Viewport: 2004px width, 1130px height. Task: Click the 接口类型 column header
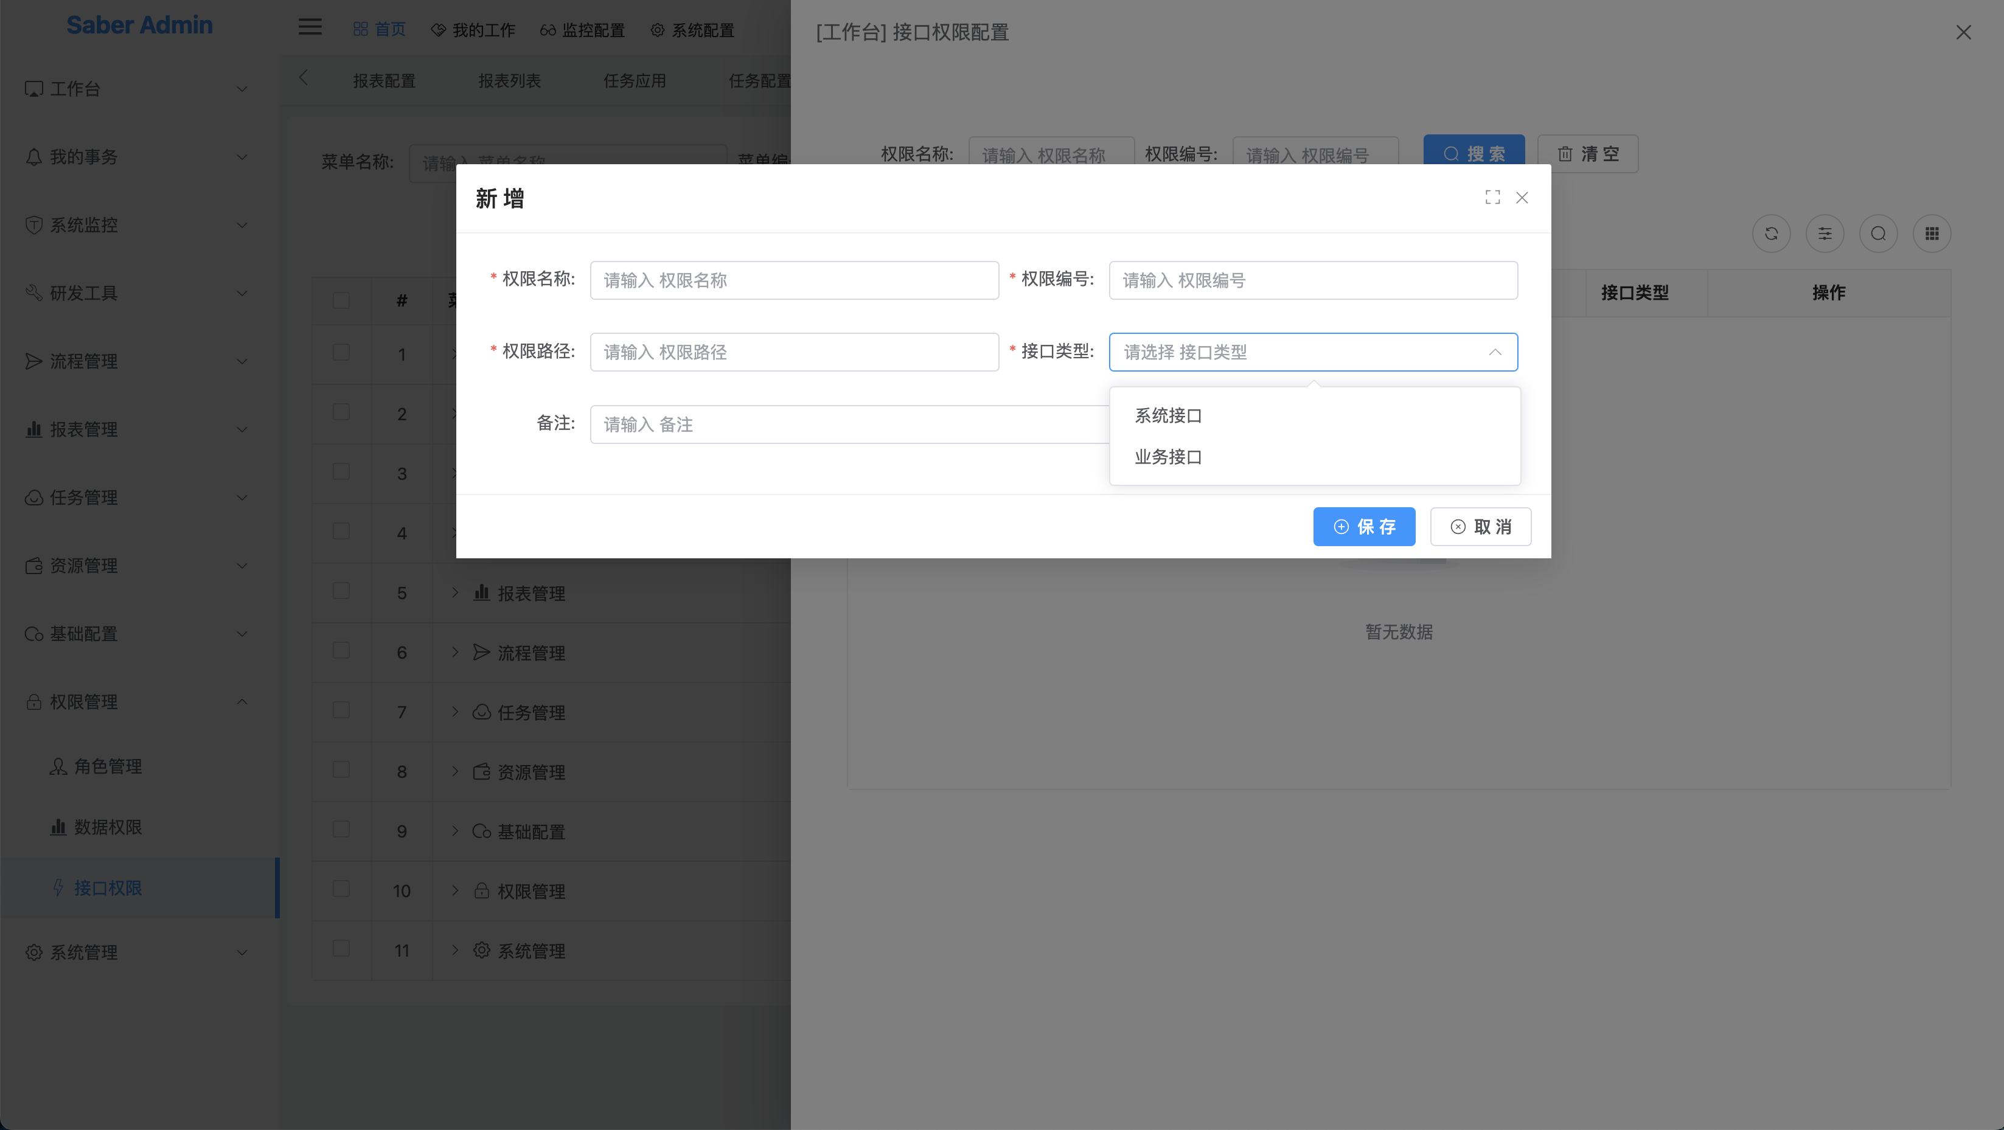[x=1635, y=293]
